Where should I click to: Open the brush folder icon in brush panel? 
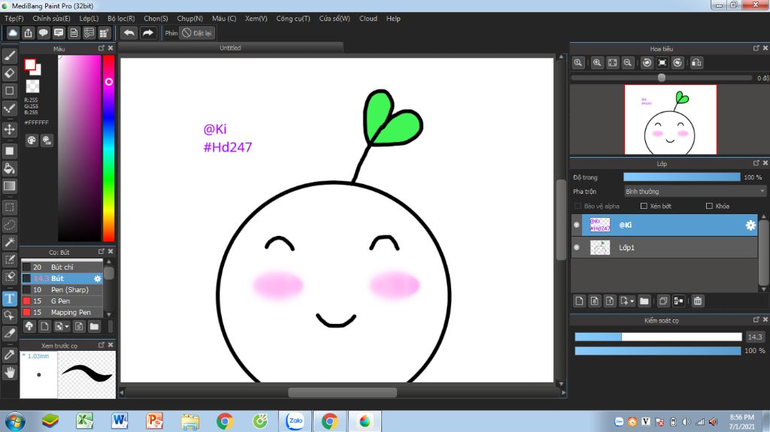(x=94, y=327)
